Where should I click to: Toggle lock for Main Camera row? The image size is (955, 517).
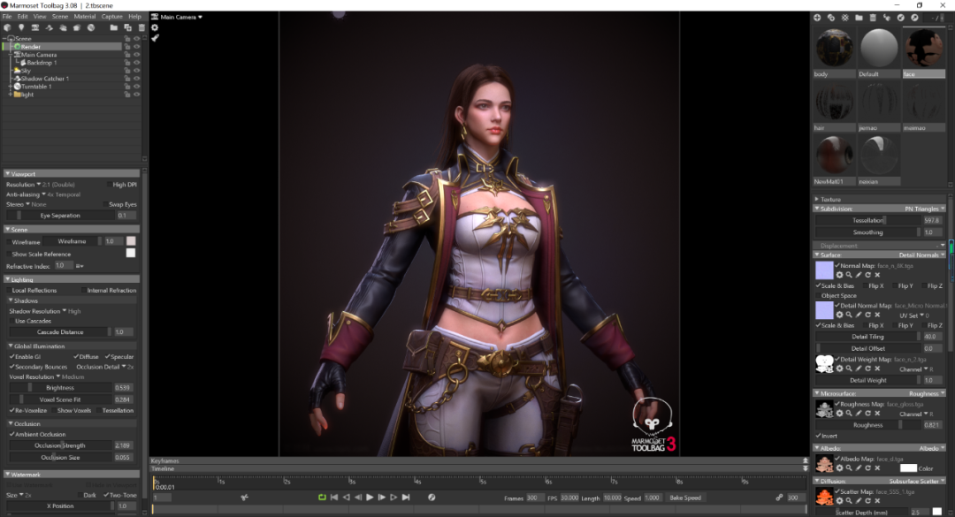[x=127, y=55]
